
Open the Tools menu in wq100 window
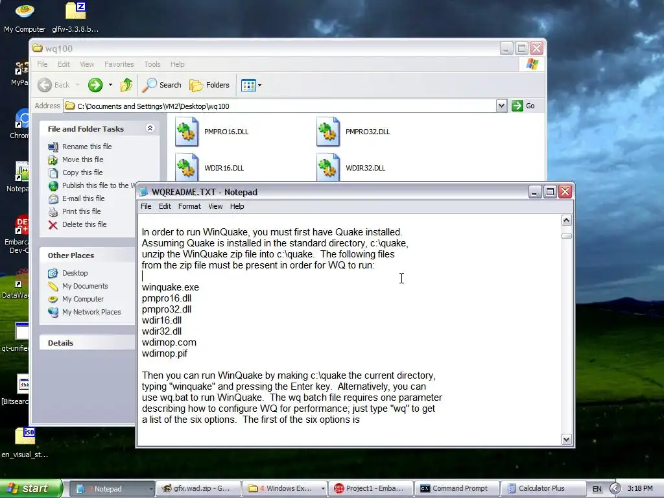(152, 64)
